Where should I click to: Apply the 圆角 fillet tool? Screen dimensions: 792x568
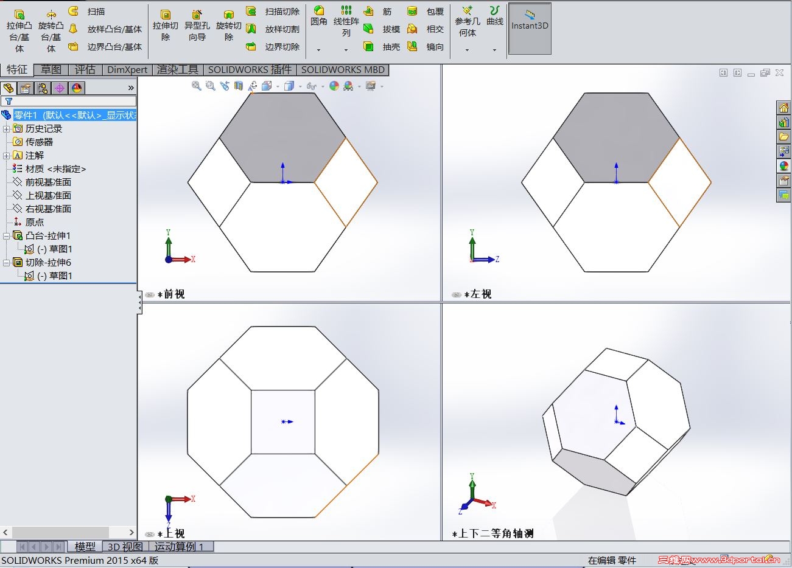pyautogui.click(x=318, y=16)
